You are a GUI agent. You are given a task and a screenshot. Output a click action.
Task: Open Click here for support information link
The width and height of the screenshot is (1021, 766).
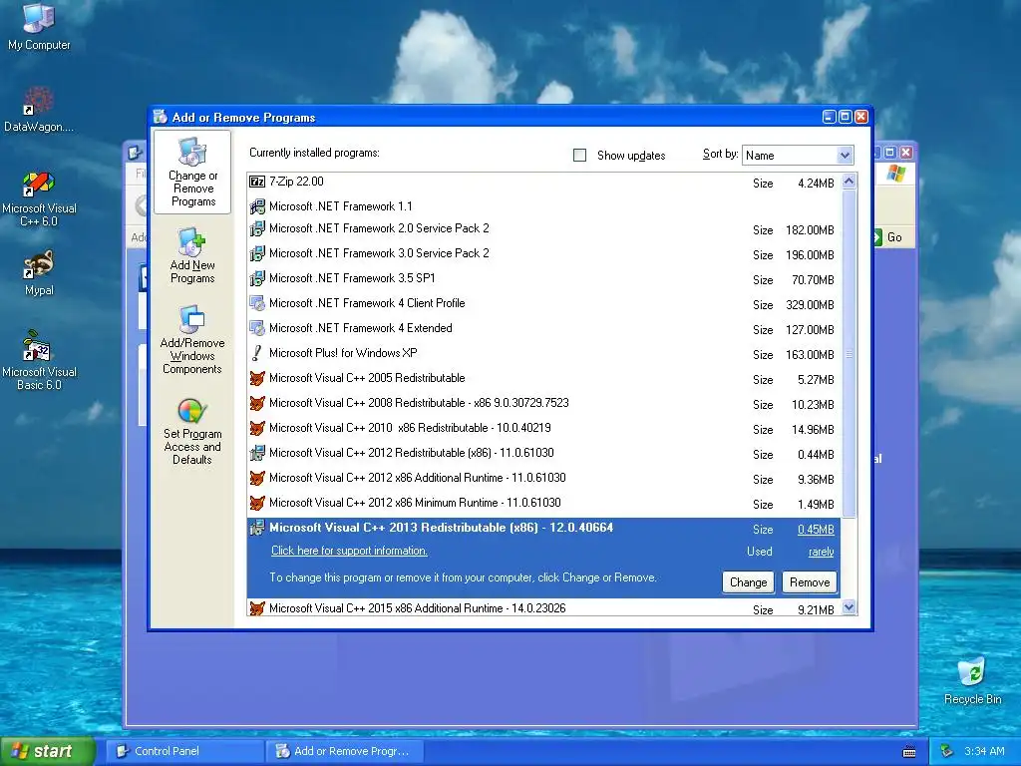coord(349,551)
